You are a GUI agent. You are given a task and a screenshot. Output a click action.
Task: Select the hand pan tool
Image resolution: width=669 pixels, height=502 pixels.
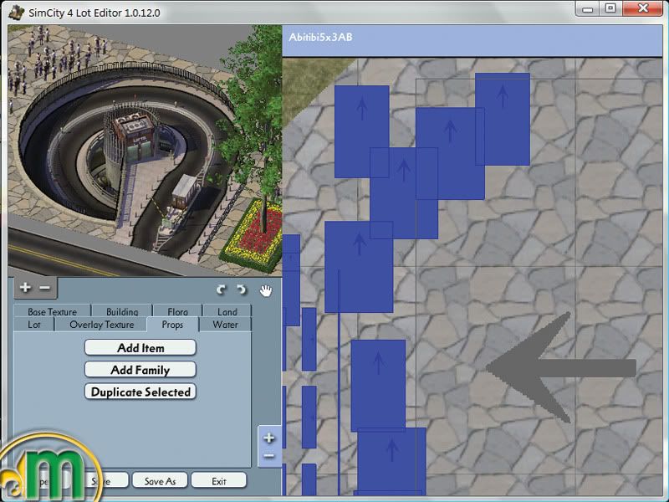pos(265,290)
